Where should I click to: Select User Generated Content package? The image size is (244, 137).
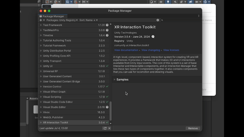[x=74, y=76]
